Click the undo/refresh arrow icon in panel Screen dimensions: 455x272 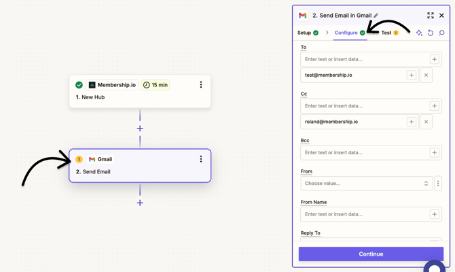tap(431, 33)
